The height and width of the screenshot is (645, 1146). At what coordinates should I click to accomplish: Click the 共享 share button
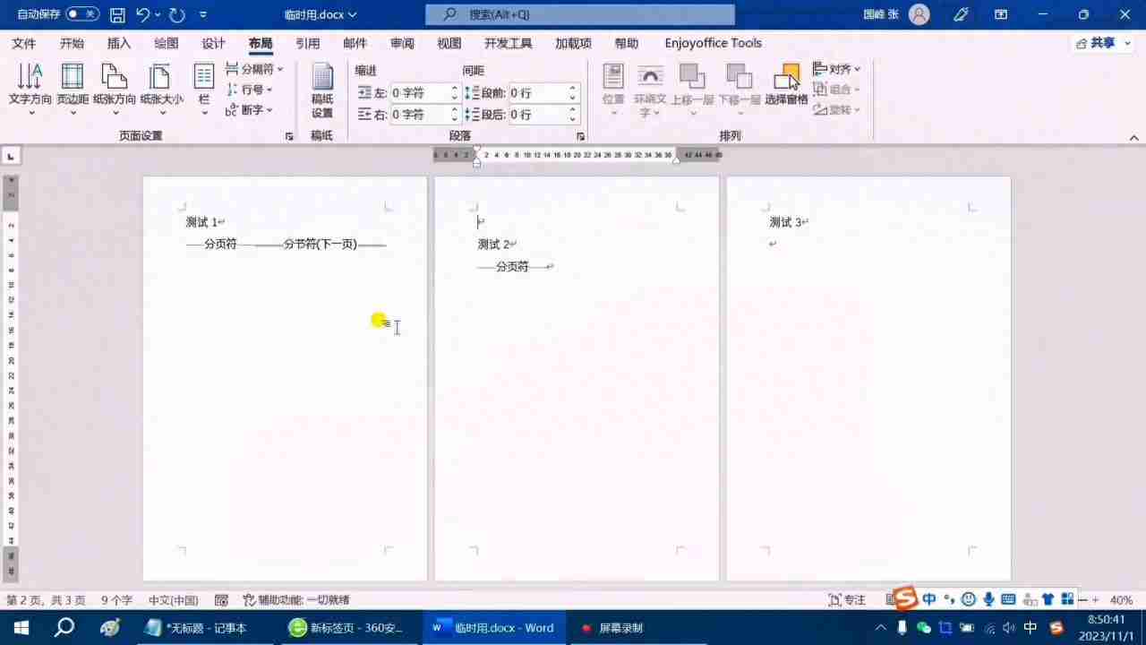[1103, 43]
